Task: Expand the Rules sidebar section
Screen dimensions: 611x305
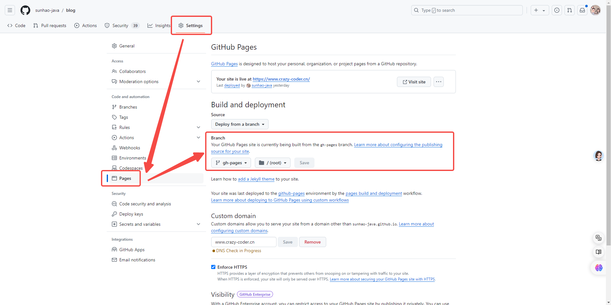Action: pyautogui.click(x=198, y=127)
